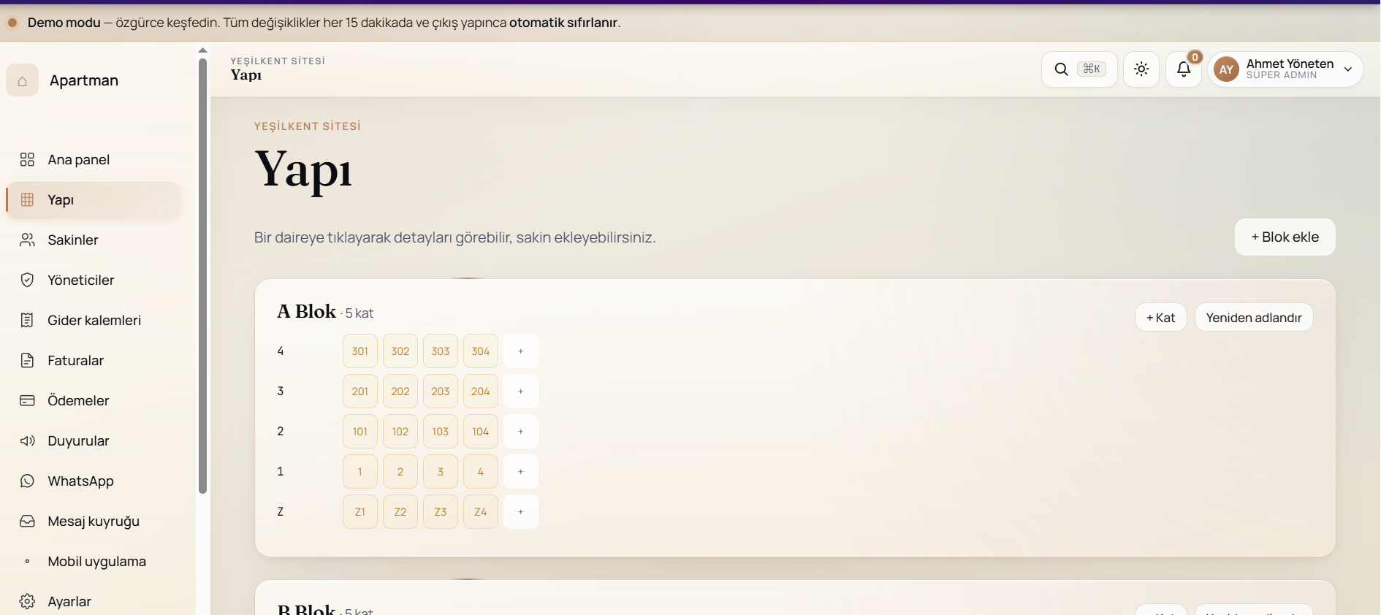
Task: Click the WhatsApp chat icon
Action: pyautogui.click(x=27, y=481)
